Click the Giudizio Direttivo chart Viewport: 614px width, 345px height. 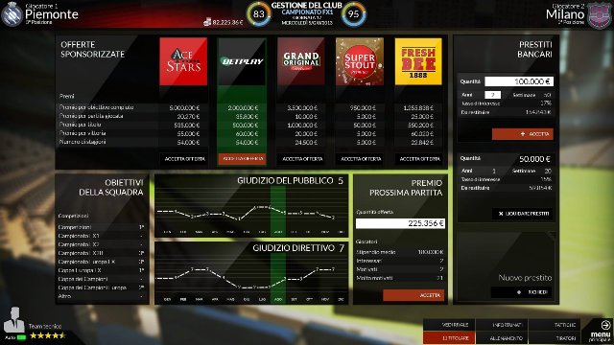click(251, 273)
